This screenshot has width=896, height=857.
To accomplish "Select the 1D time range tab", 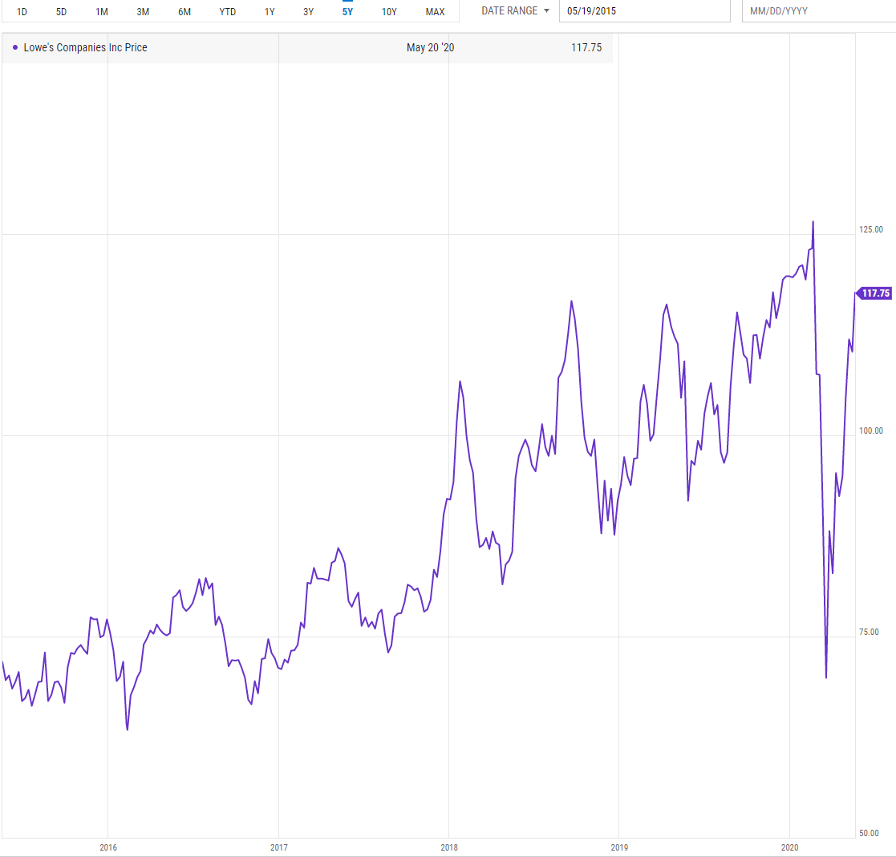I will coord(22,11).
